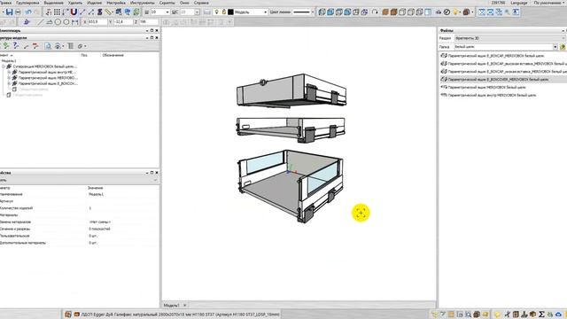Toggle the light bulb layer visibility icon
The height and width of the screenshot is (319, 567).
click(216, 12)
